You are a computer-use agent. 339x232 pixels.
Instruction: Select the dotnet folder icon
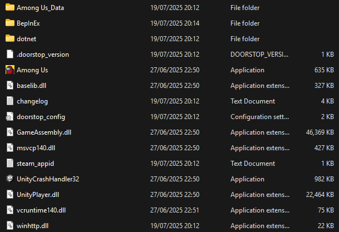(x=9, y=38)
